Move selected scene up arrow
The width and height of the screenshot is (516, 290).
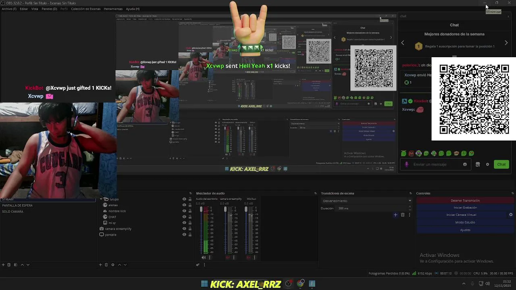(x=22, y=265)
